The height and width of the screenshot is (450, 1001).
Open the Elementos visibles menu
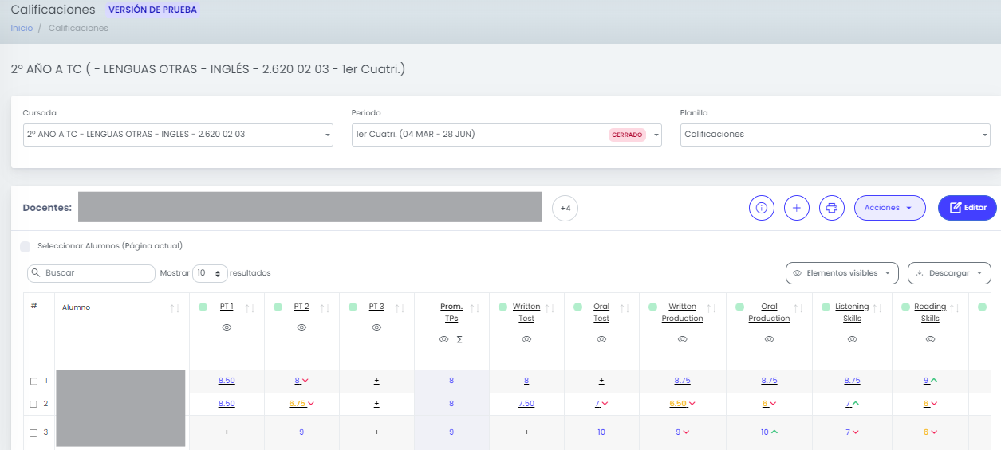(x=841, y=273)
